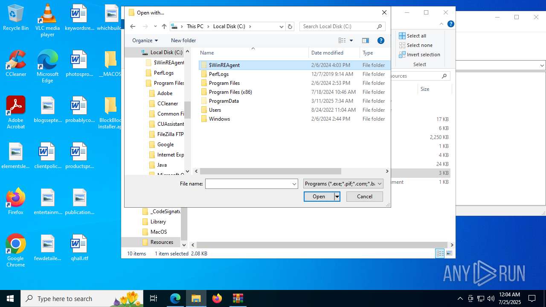Click the Back arrow in Open with dialog
The height and width of the screenshot is (307, 546).
click(133, 26)
